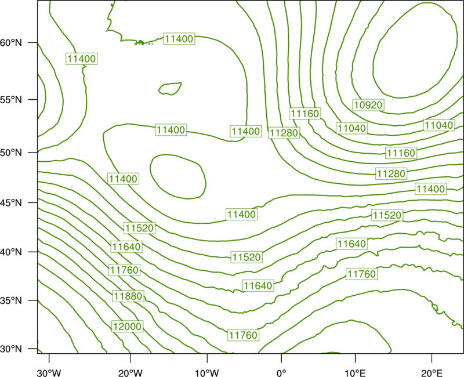Select the 0° longitude axis label

[x=281, y=373]
